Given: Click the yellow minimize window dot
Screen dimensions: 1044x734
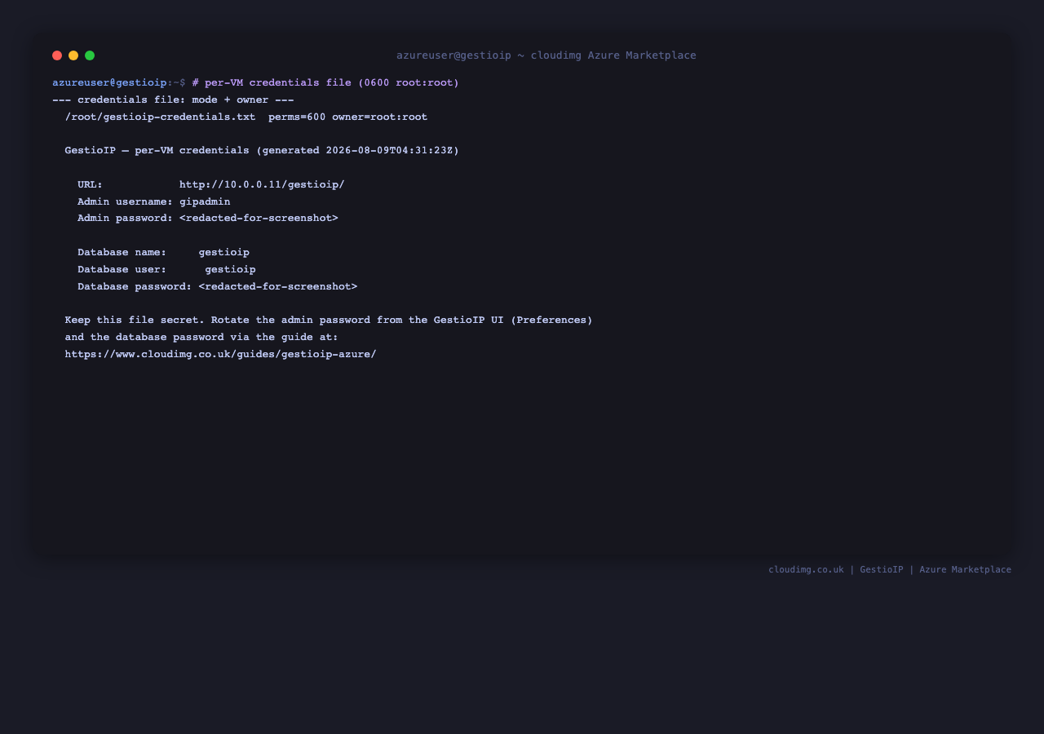Looking at the screenshot, I should (x=73, y=55).
